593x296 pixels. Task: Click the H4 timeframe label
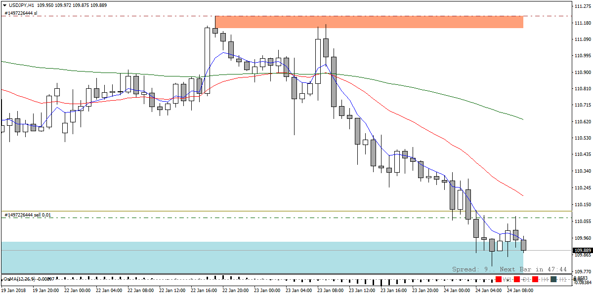(x=545, y=280)
